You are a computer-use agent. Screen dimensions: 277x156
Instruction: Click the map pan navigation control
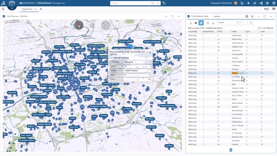point(106,25)
